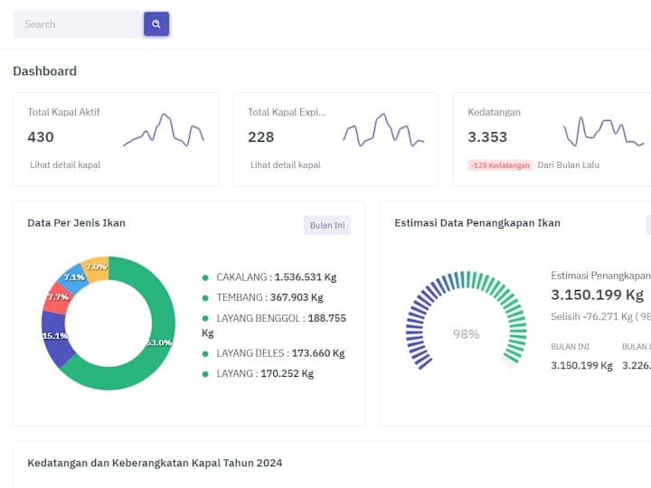This screenshot has width=651, height=488.
Task: Open Lihat detail kapal under Total Kapal Expi...
Action: tap(285, 164)
